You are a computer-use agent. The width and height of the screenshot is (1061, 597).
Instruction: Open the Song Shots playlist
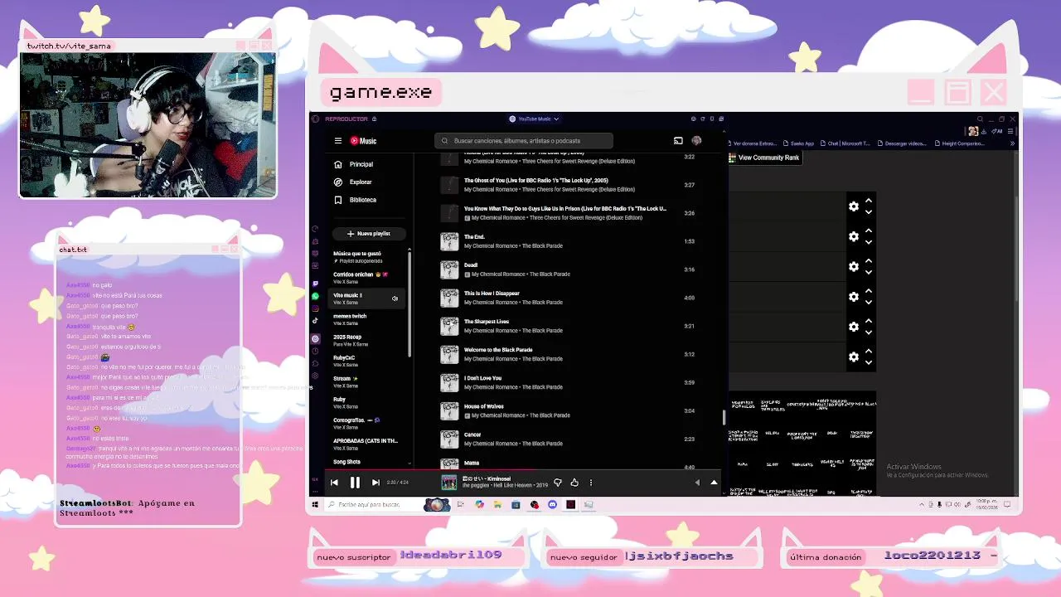point(346,462)
